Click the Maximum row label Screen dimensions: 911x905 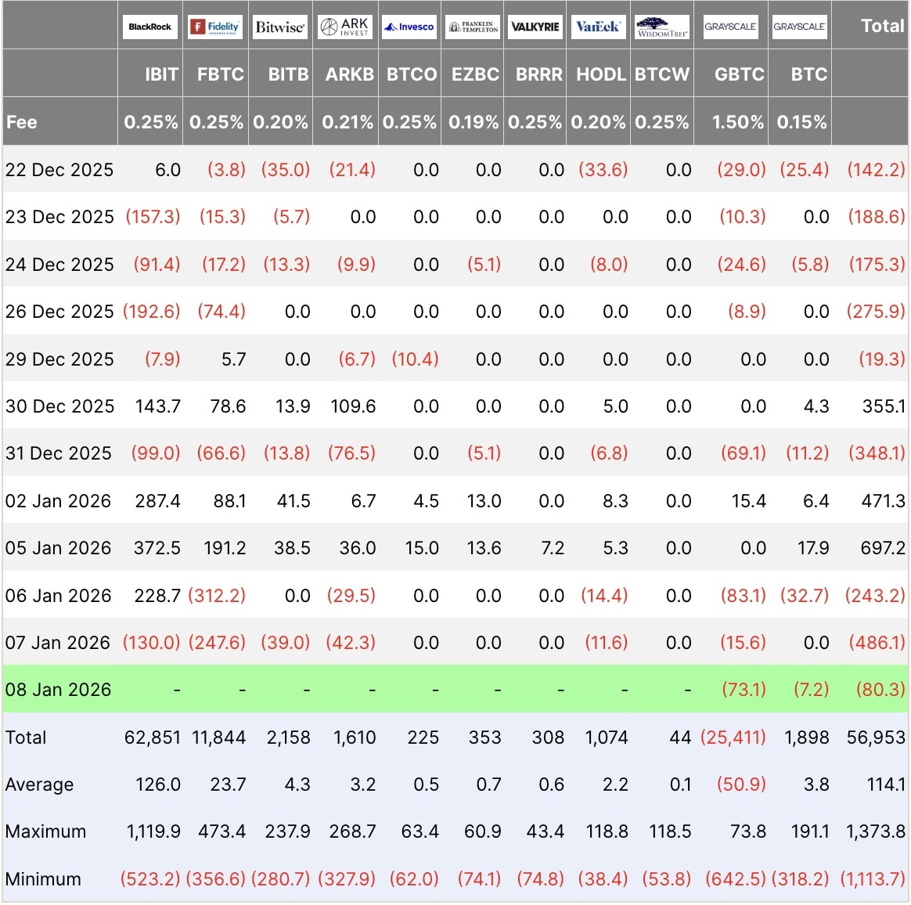point(45,831)
